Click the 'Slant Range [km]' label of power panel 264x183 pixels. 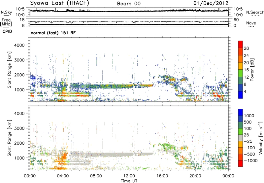pos(9,70)
